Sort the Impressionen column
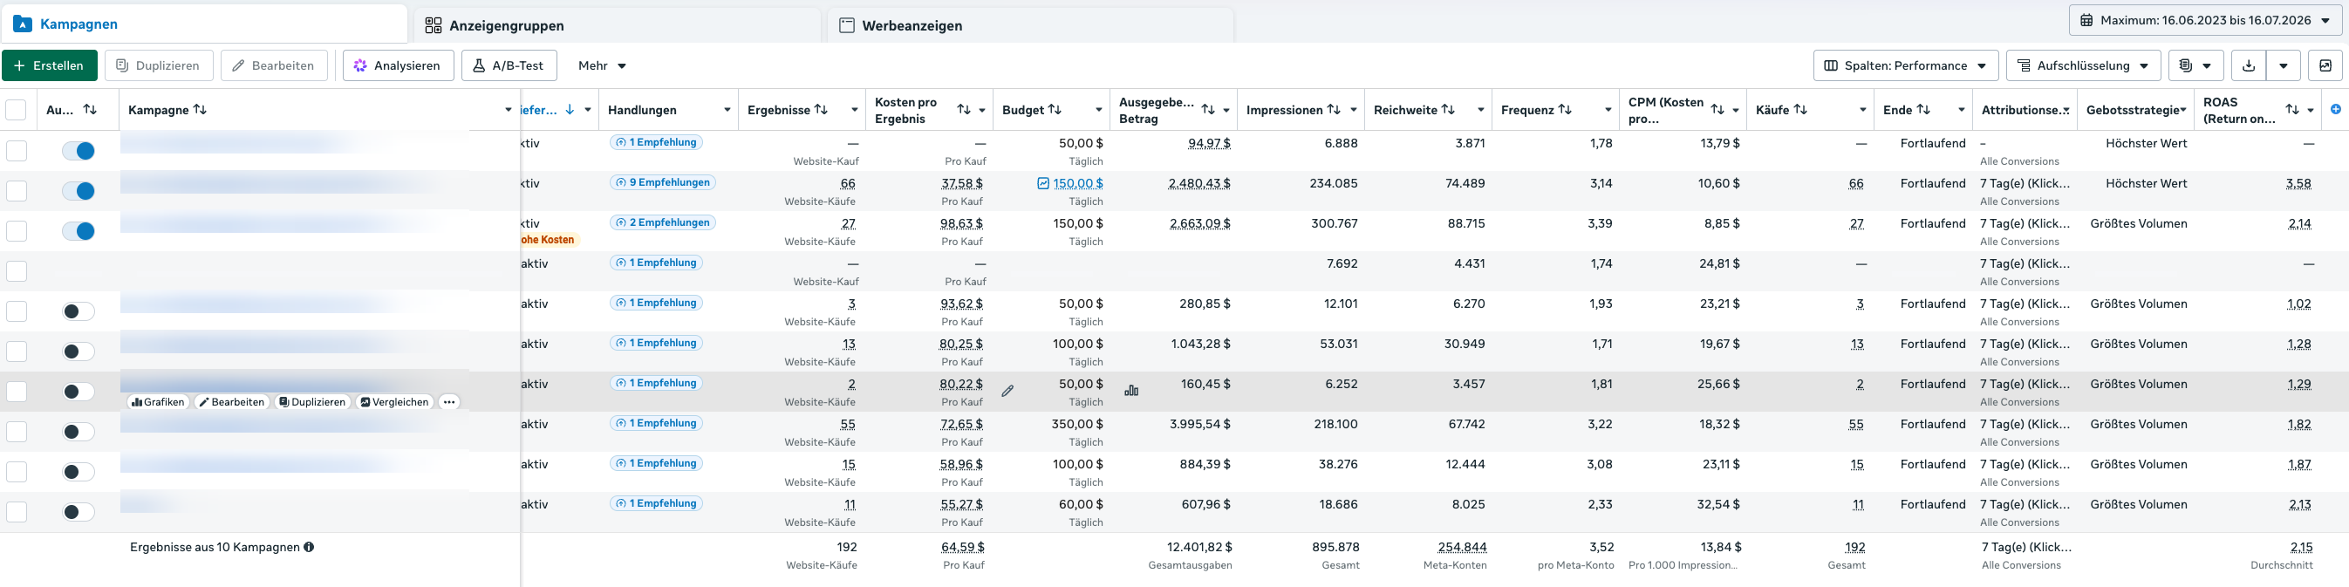The height and width of the screenshot is (587, 2349). [1334, 109]
